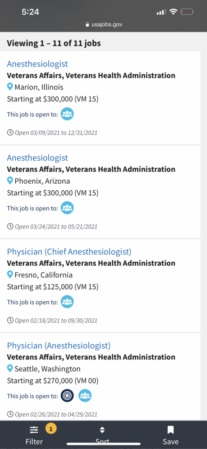
Task: Tap clock icon by Open 03/09/2021 dates
Action: [10, 132]
